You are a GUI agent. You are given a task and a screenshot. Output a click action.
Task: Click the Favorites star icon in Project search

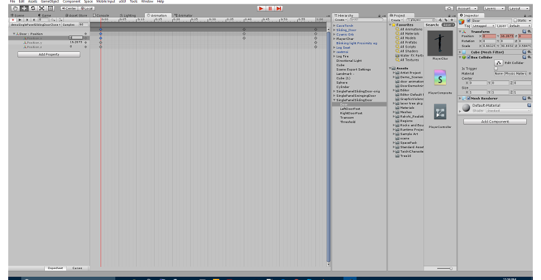[x=452, y=20]
